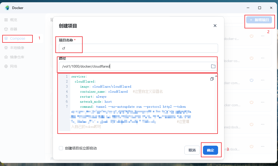Open more options menu of first project
This screenshot has width=278, height=166.
click(x=263, y=36)
